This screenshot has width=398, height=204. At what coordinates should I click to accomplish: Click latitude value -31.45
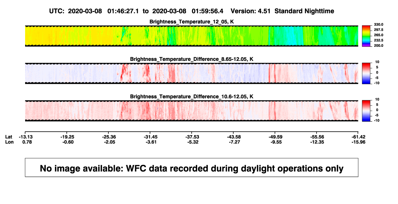pos(151,137)
